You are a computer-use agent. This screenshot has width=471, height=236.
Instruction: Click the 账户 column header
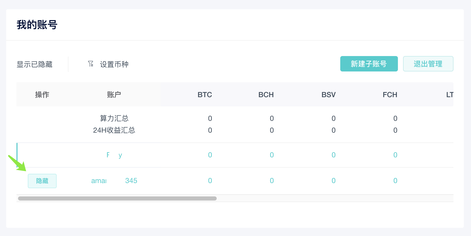click(x=114, y=95)
